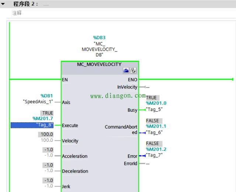Click the InVelocity output placeholder dots
The width and height of the screenshot is (236, 192).
point(147,87)
